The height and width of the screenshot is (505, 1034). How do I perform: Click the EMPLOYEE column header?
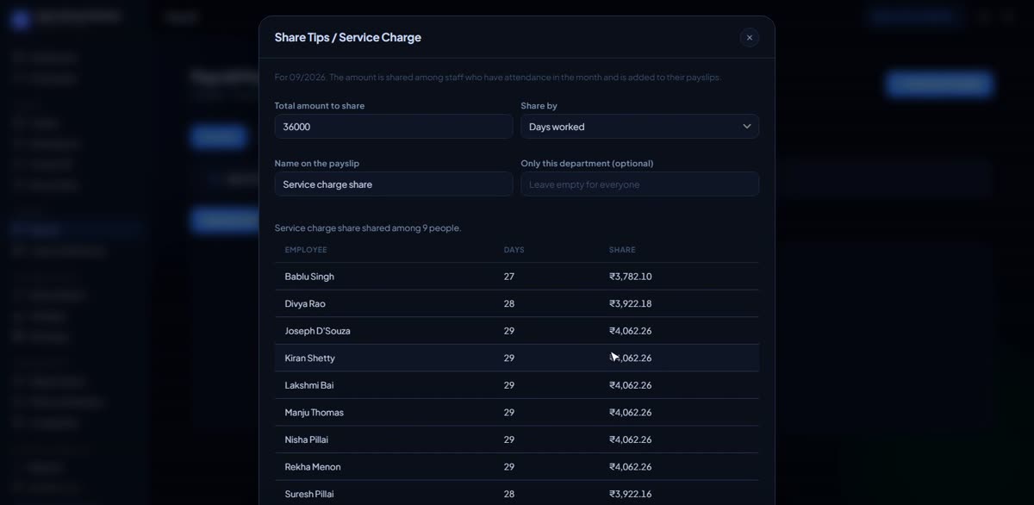[306, 250]
